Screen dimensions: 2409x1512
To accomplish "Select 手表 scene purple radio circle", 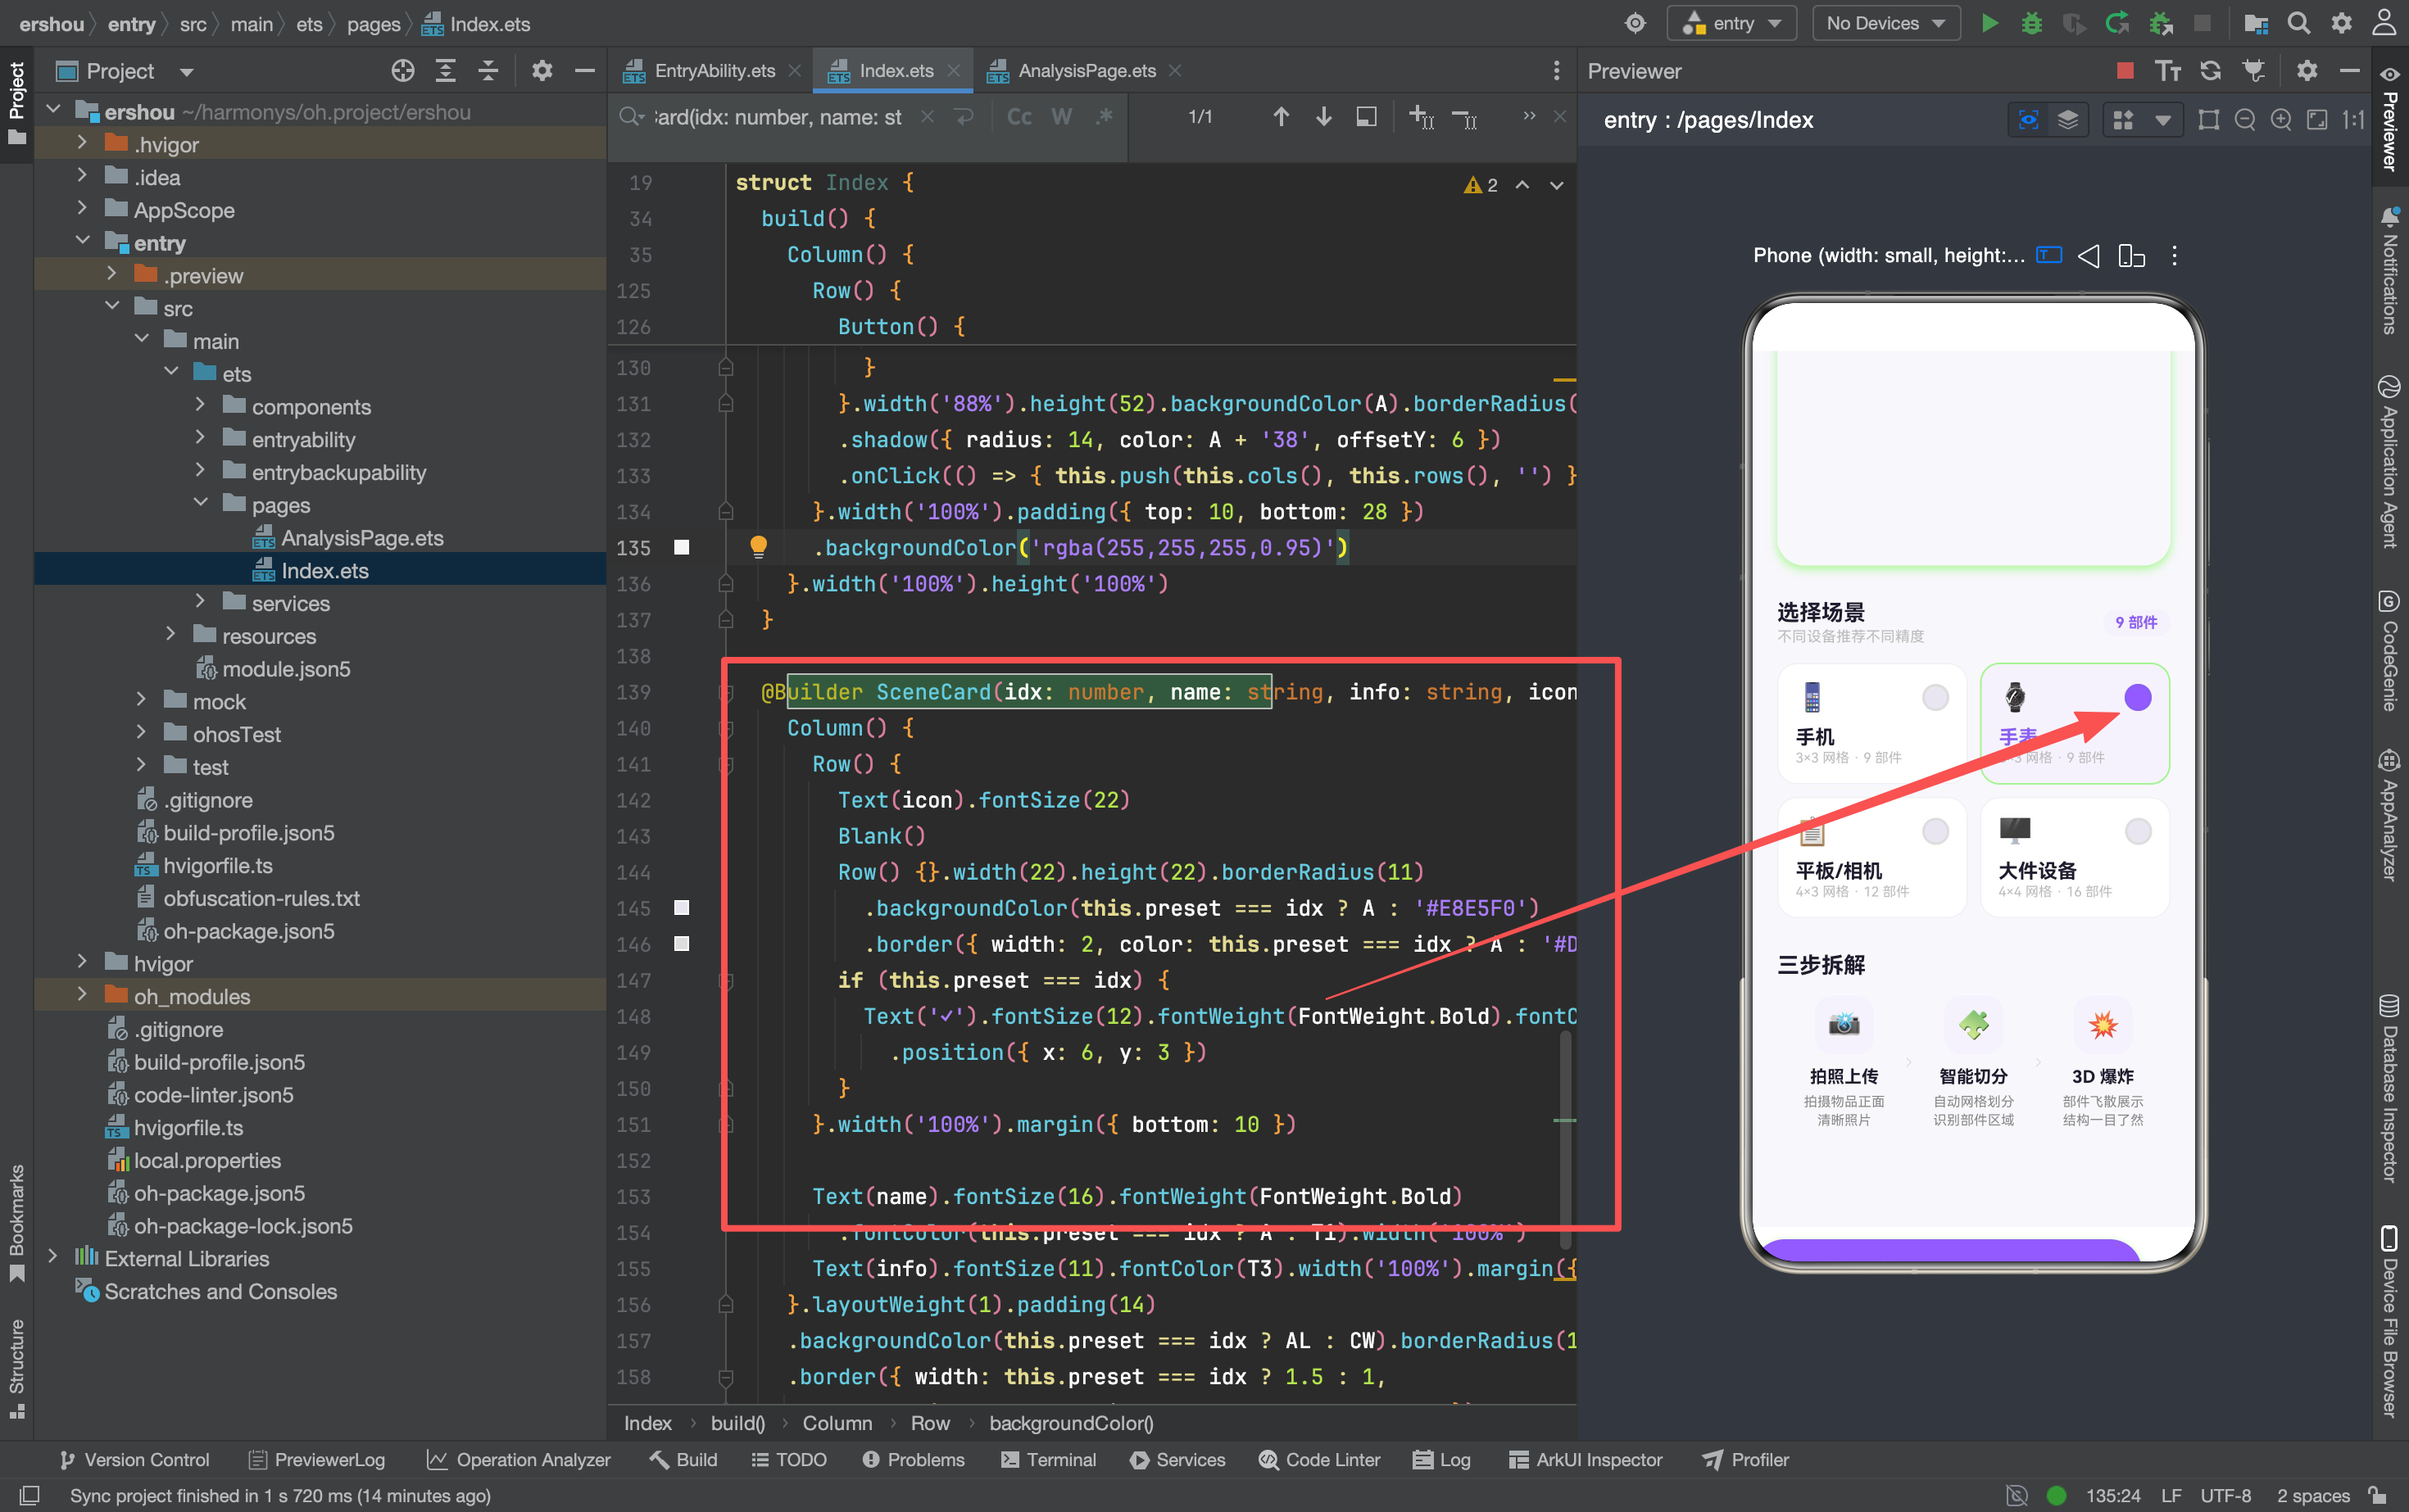I will [x=2138, y=697].
